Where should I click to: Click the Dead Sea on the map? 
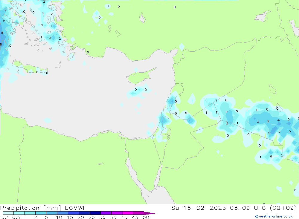click(169, 131)
